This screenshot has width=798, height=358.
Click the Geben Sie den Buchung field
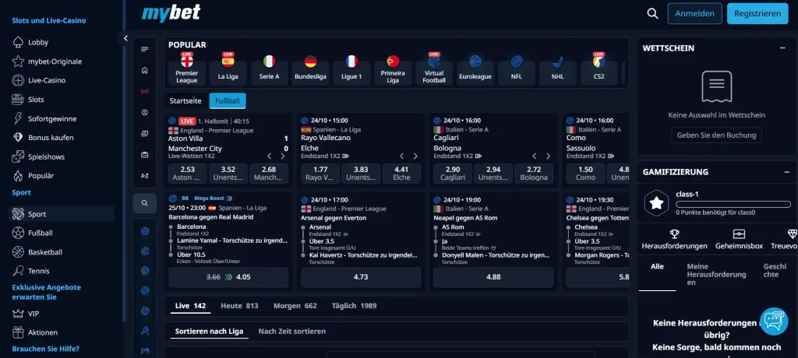coord(716,135)
